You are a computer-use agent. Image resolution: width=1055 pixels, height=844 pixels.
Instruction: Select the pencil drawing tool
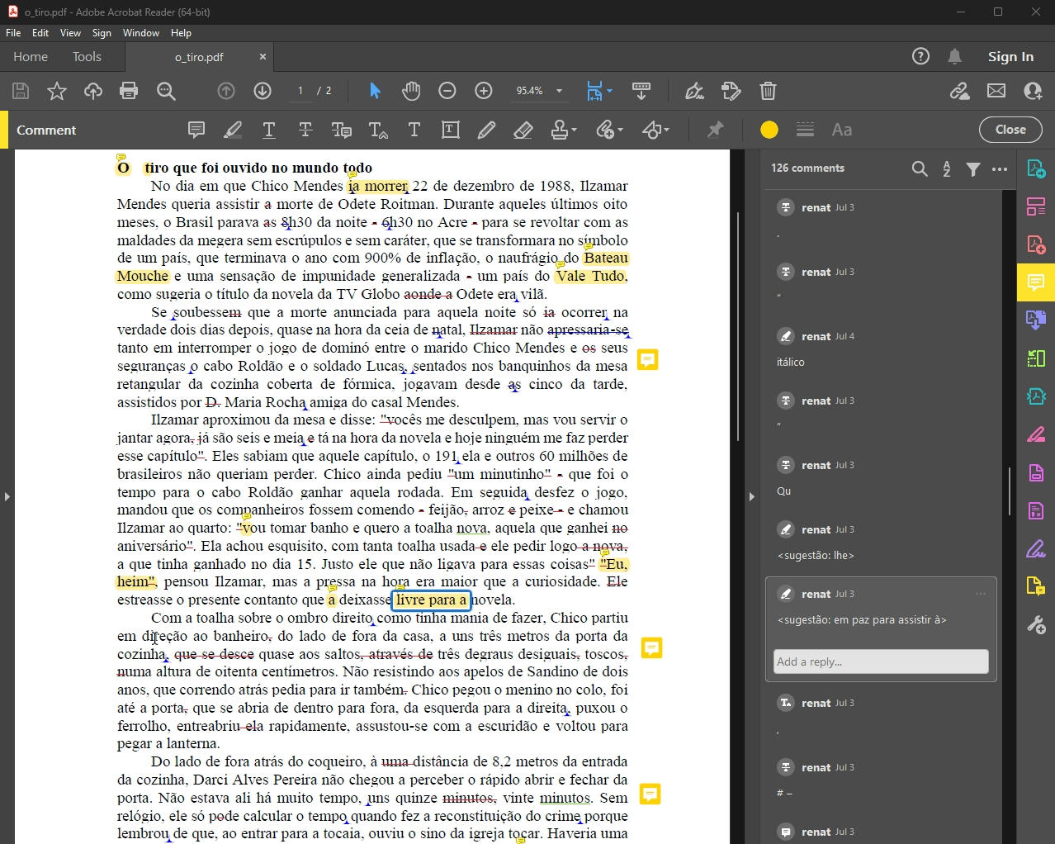coord(486,130)
